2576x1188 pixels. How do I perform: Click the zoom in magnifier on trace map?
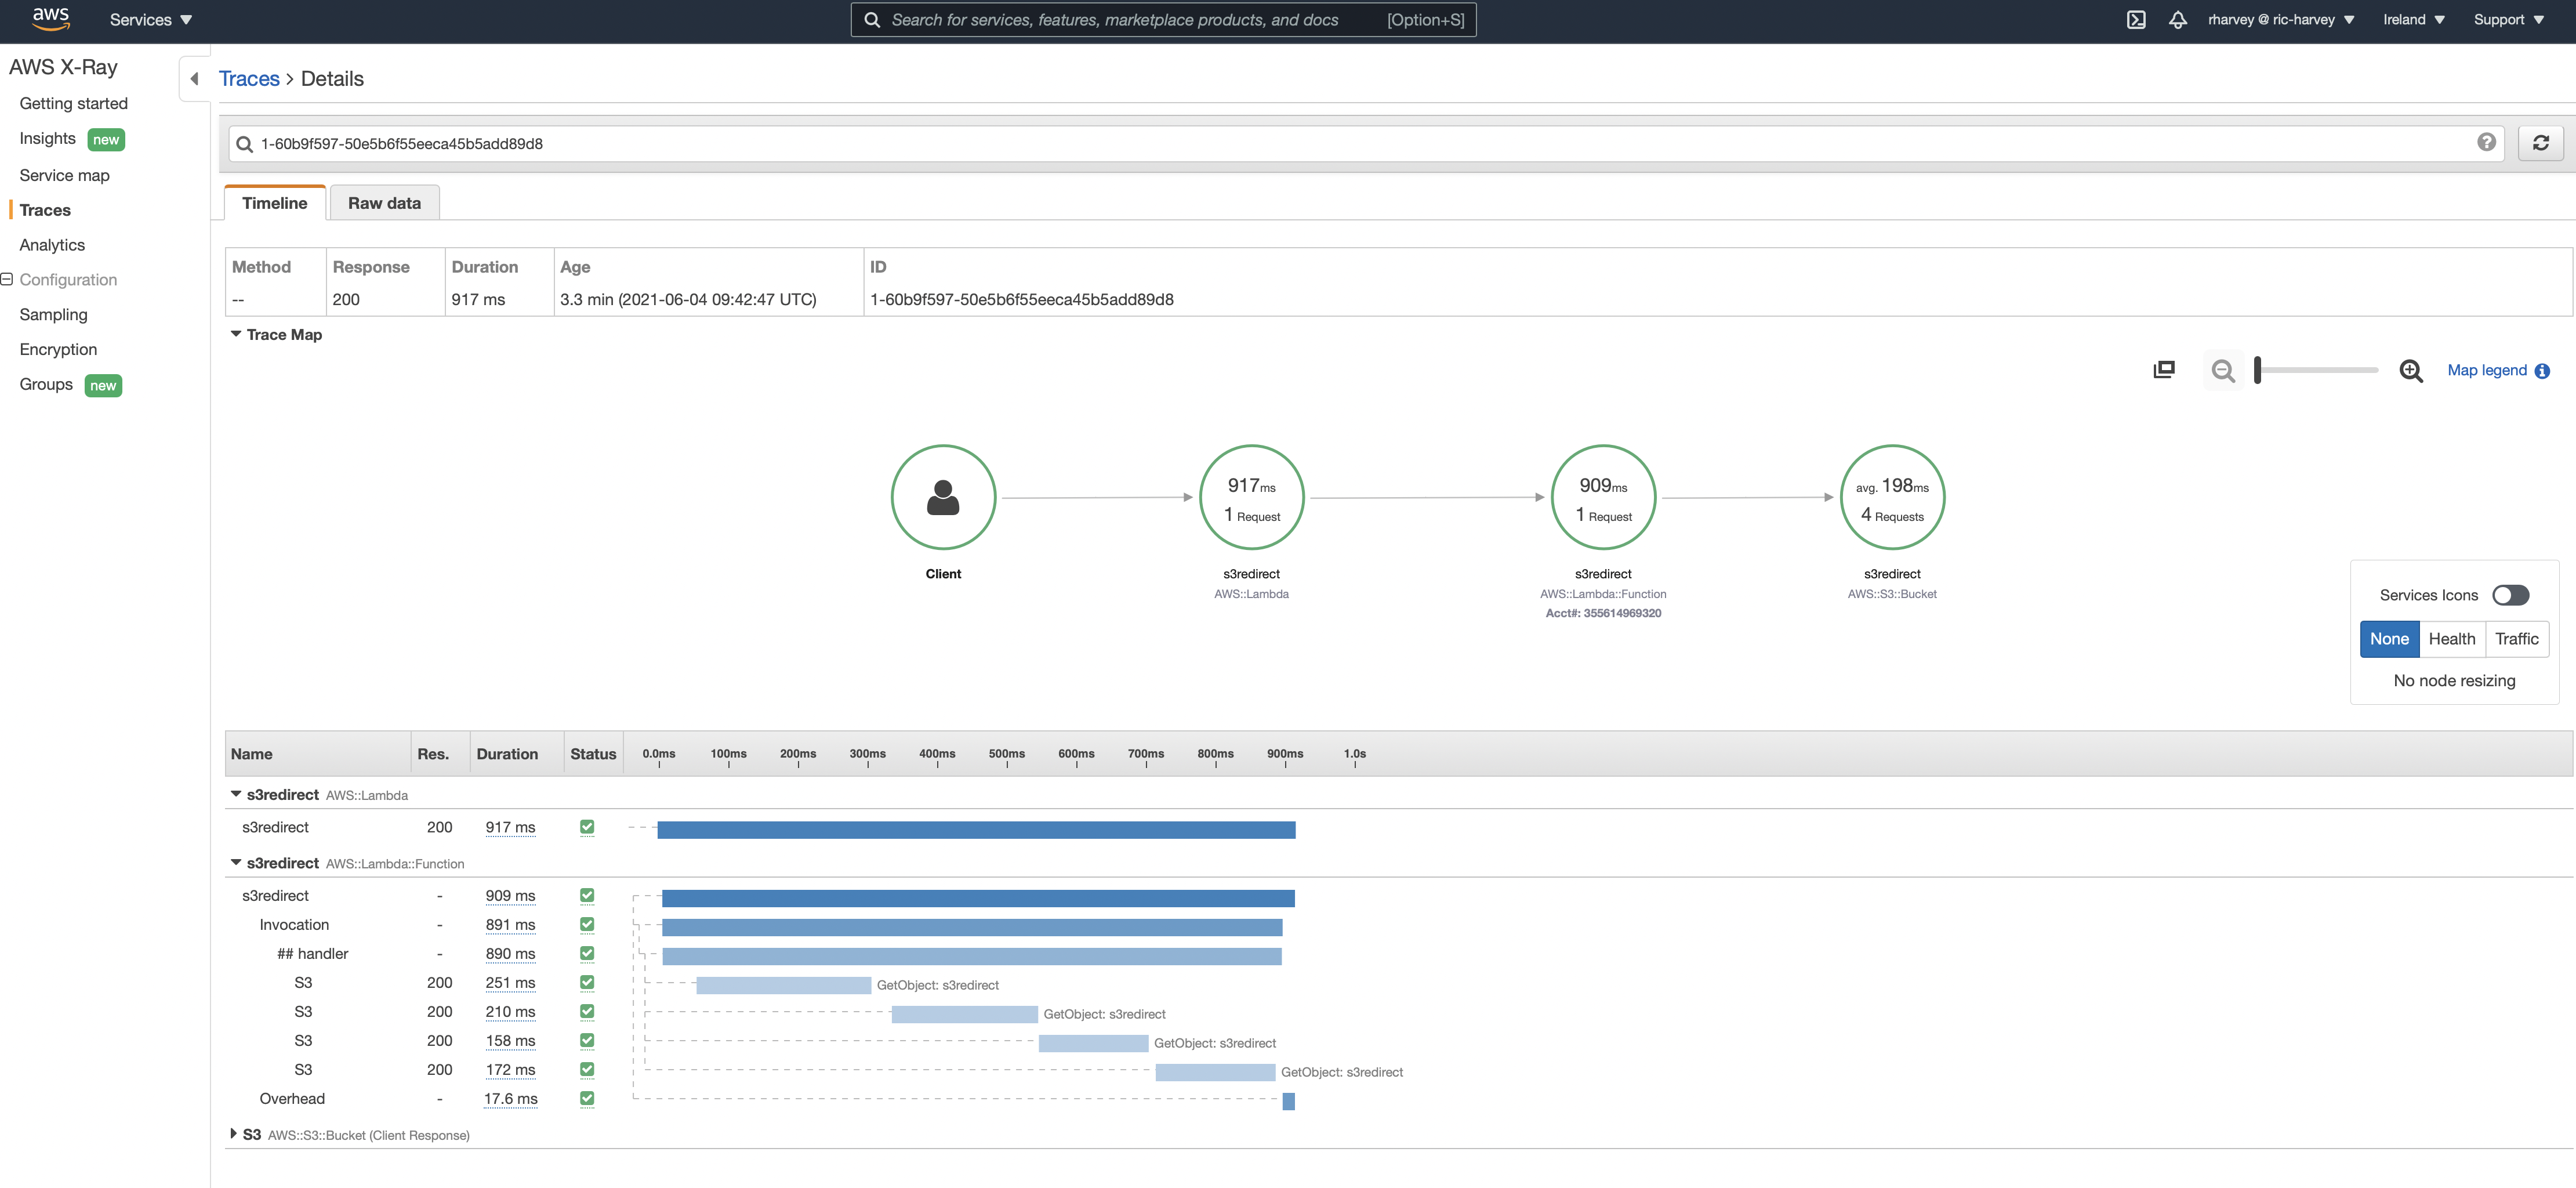(2410, 371)
